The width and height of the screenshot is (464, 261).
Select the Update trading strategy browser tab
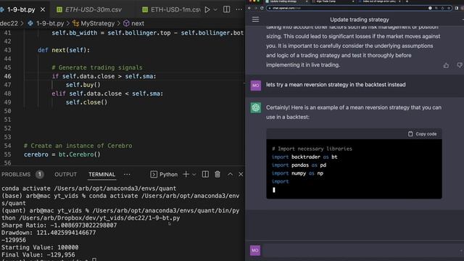click(x=286, y=1)
